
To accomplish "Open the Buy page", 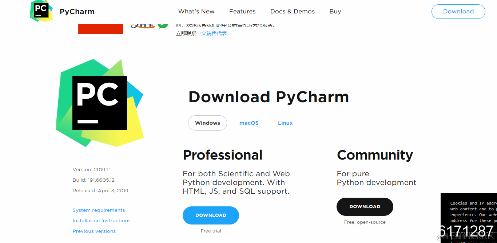I will (x=335, y=12).
